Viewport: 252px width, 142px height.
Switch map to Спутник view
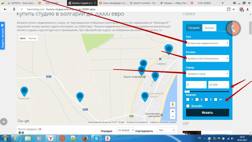[x=32, y=38]
